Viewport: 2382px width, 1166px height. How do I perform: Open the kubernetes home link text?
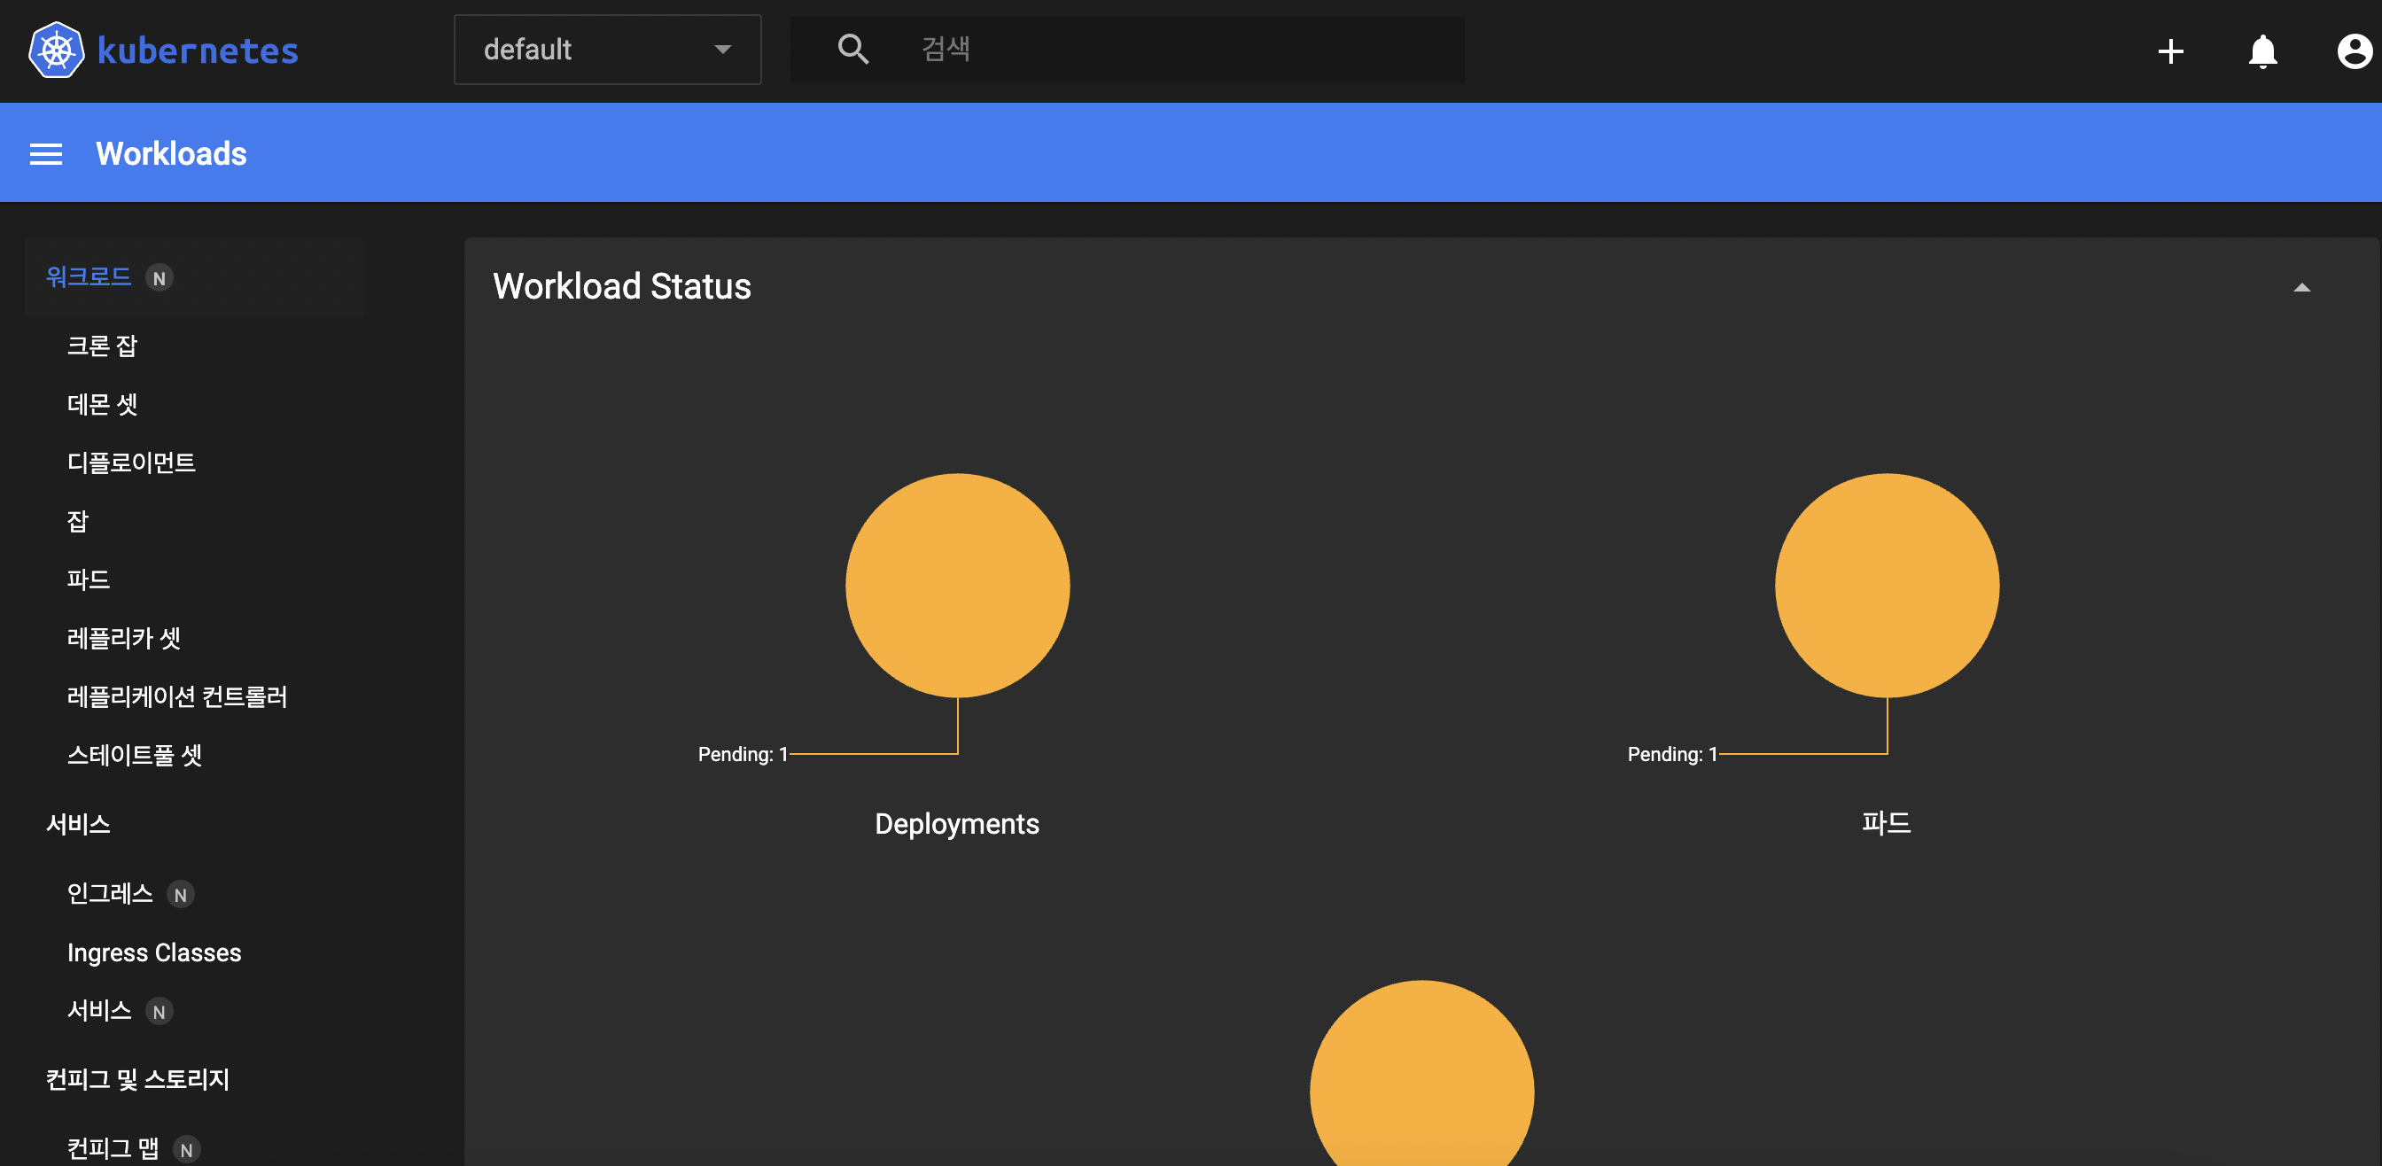click(197, 50)
